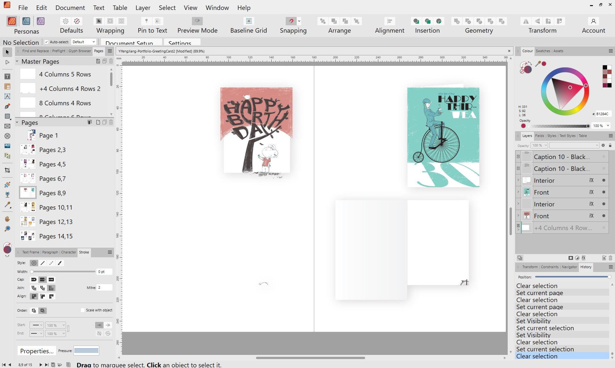Select the Artistic Text tool
This screenshot has width=615, height=368.
[7, 96]
